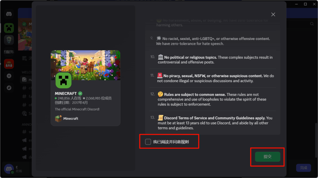Click the search icon in the background header
The height and width of the screenshot is (178, 318).
click(312, 24)
